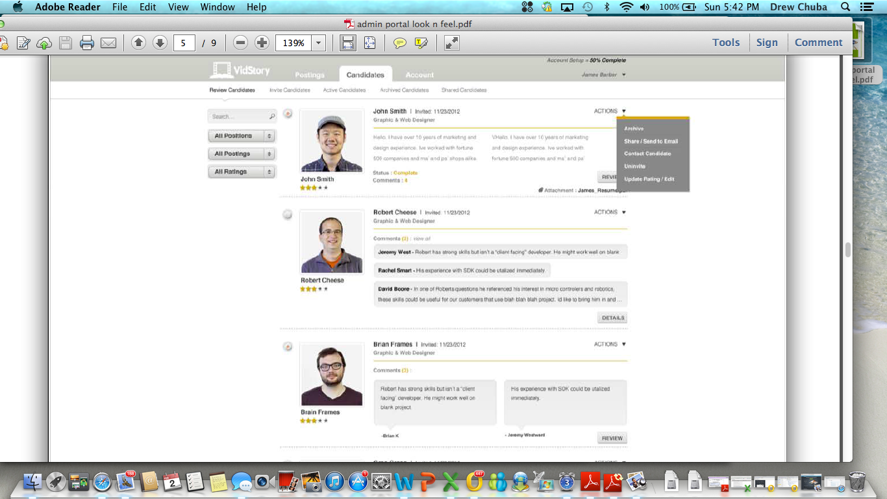Viewport: 887px width, 499px height.
Task: Click the DETAILS button for Robert Cheese
Action: pyautogui.click(x=612, y=318)
